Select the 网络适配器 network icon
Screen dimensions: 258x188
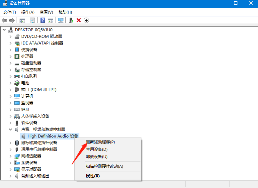(x=17, y=156)
